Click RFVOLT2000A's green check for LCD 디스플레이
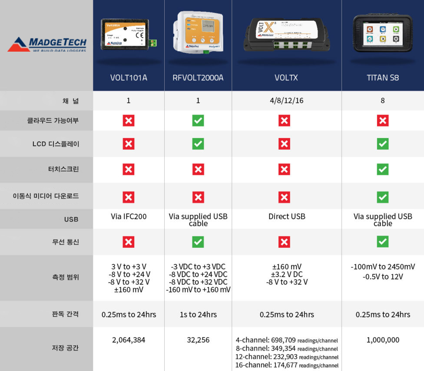The image size is (424, 371). [198, 144]
